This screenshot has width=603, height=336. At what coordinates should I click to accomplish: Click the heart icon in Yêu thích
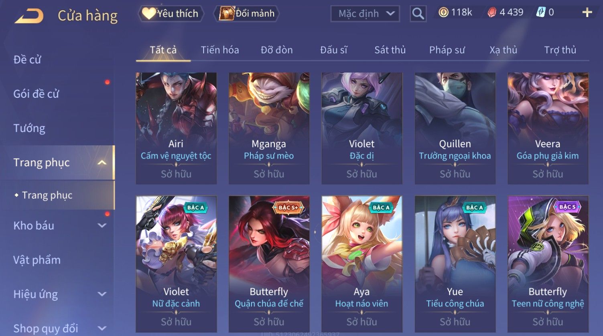(x=149, y=13)
